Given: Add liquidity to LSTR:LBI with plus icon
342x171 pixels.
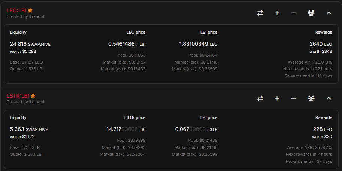Looking at the screenshot, I should pyautogui.click(x=277, y=98).
